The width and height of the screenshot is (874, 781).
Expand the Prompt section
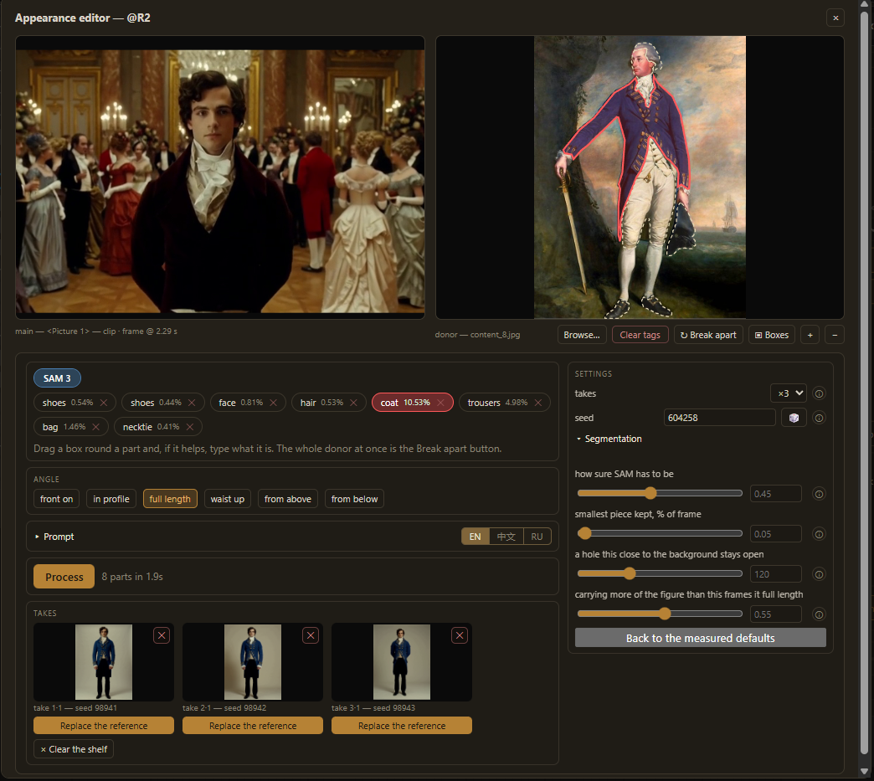coord(54,537)
